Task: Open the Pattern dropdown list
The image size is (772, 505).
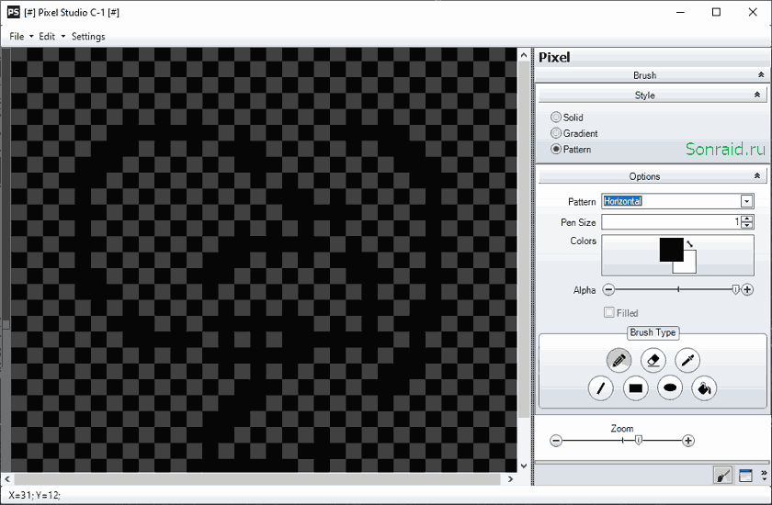Action: point(746,201)
